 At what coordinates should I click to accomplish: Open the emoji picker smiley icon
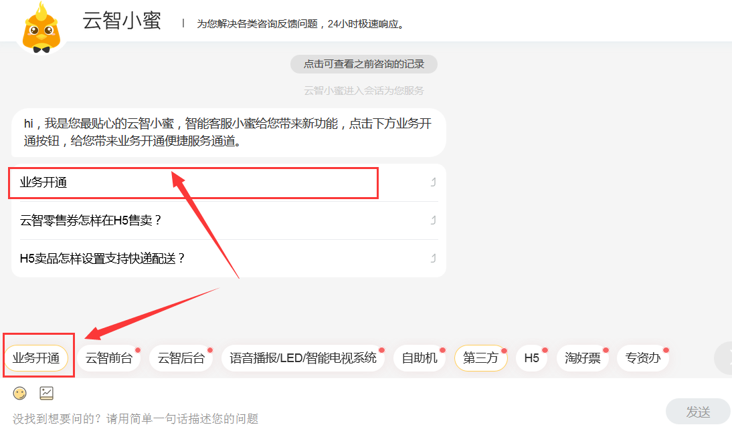(19, 394)
